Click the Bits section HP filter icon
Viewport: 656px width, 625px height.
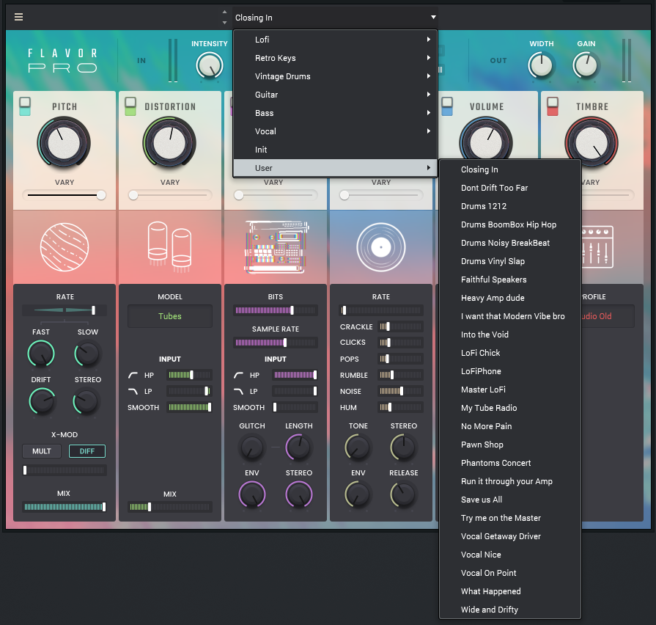point(238,375)
